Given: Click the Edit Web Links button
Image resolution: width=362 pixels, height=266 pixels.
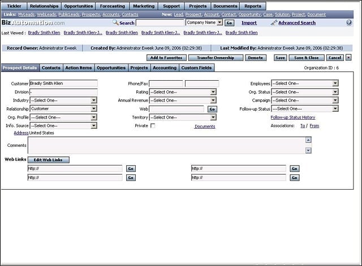Looking at the screenshot, I should point(48,160).
